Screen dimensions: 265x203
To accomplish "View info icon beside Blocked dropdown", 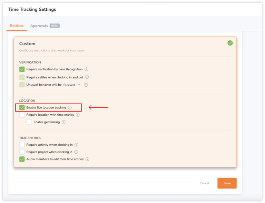I will [86, 85].
